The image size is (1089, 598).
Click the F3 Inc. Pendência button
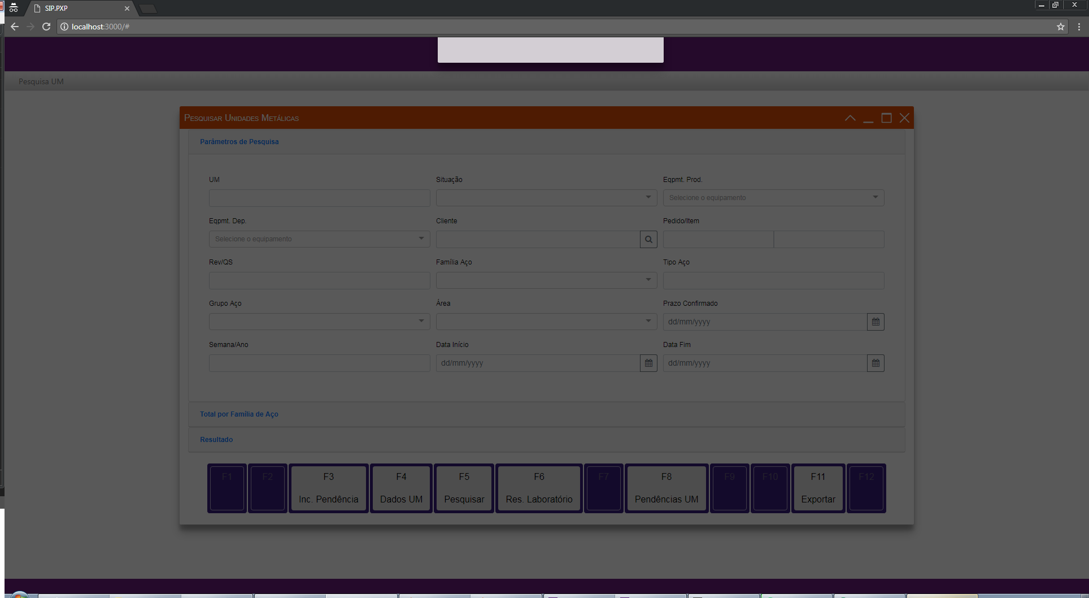[x=329, y=488]
